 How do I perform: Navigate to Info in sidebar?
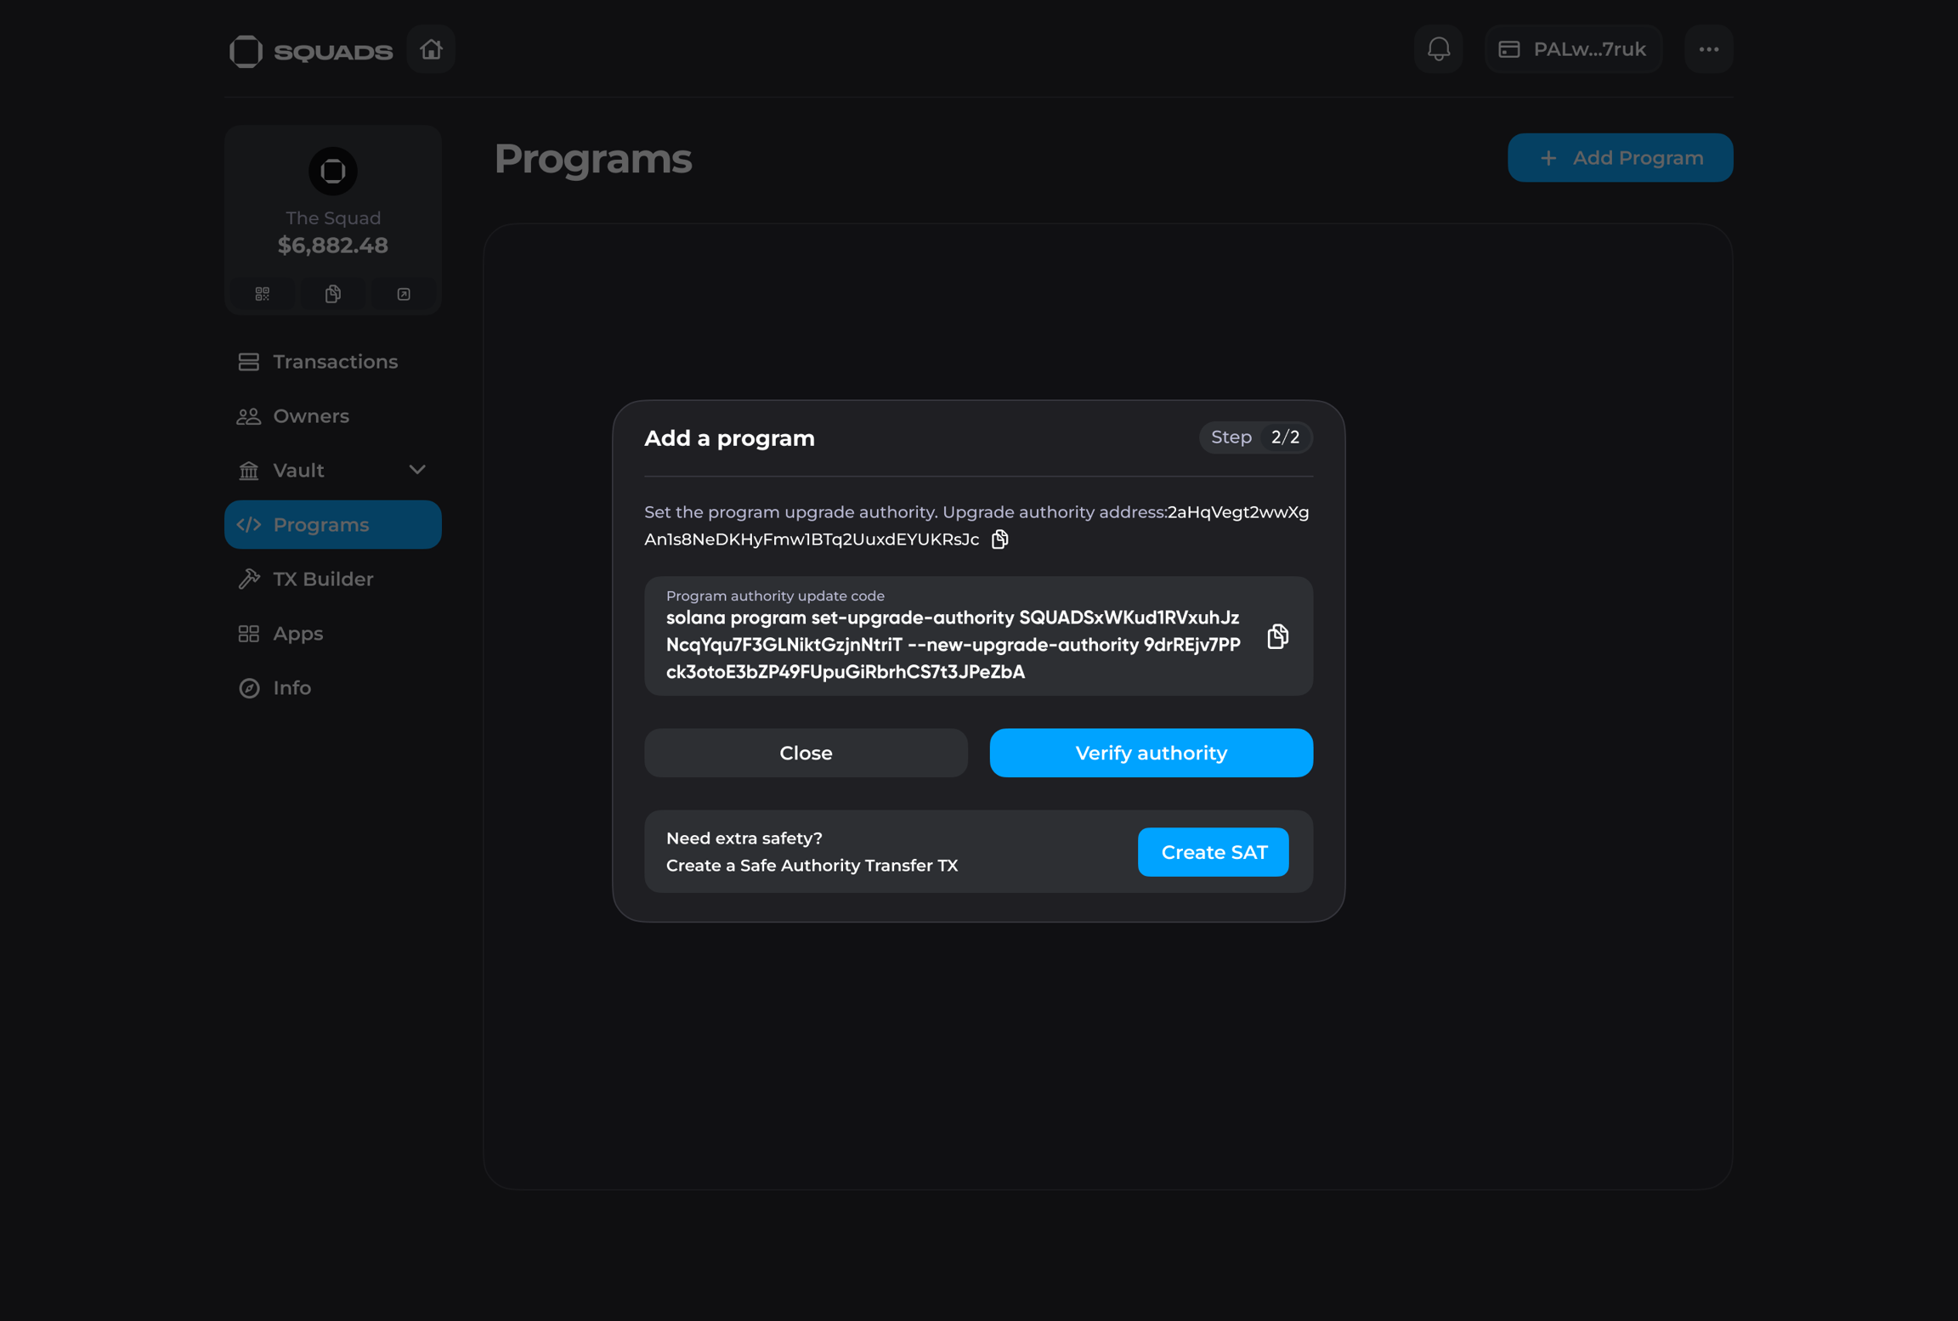point(291,688)
